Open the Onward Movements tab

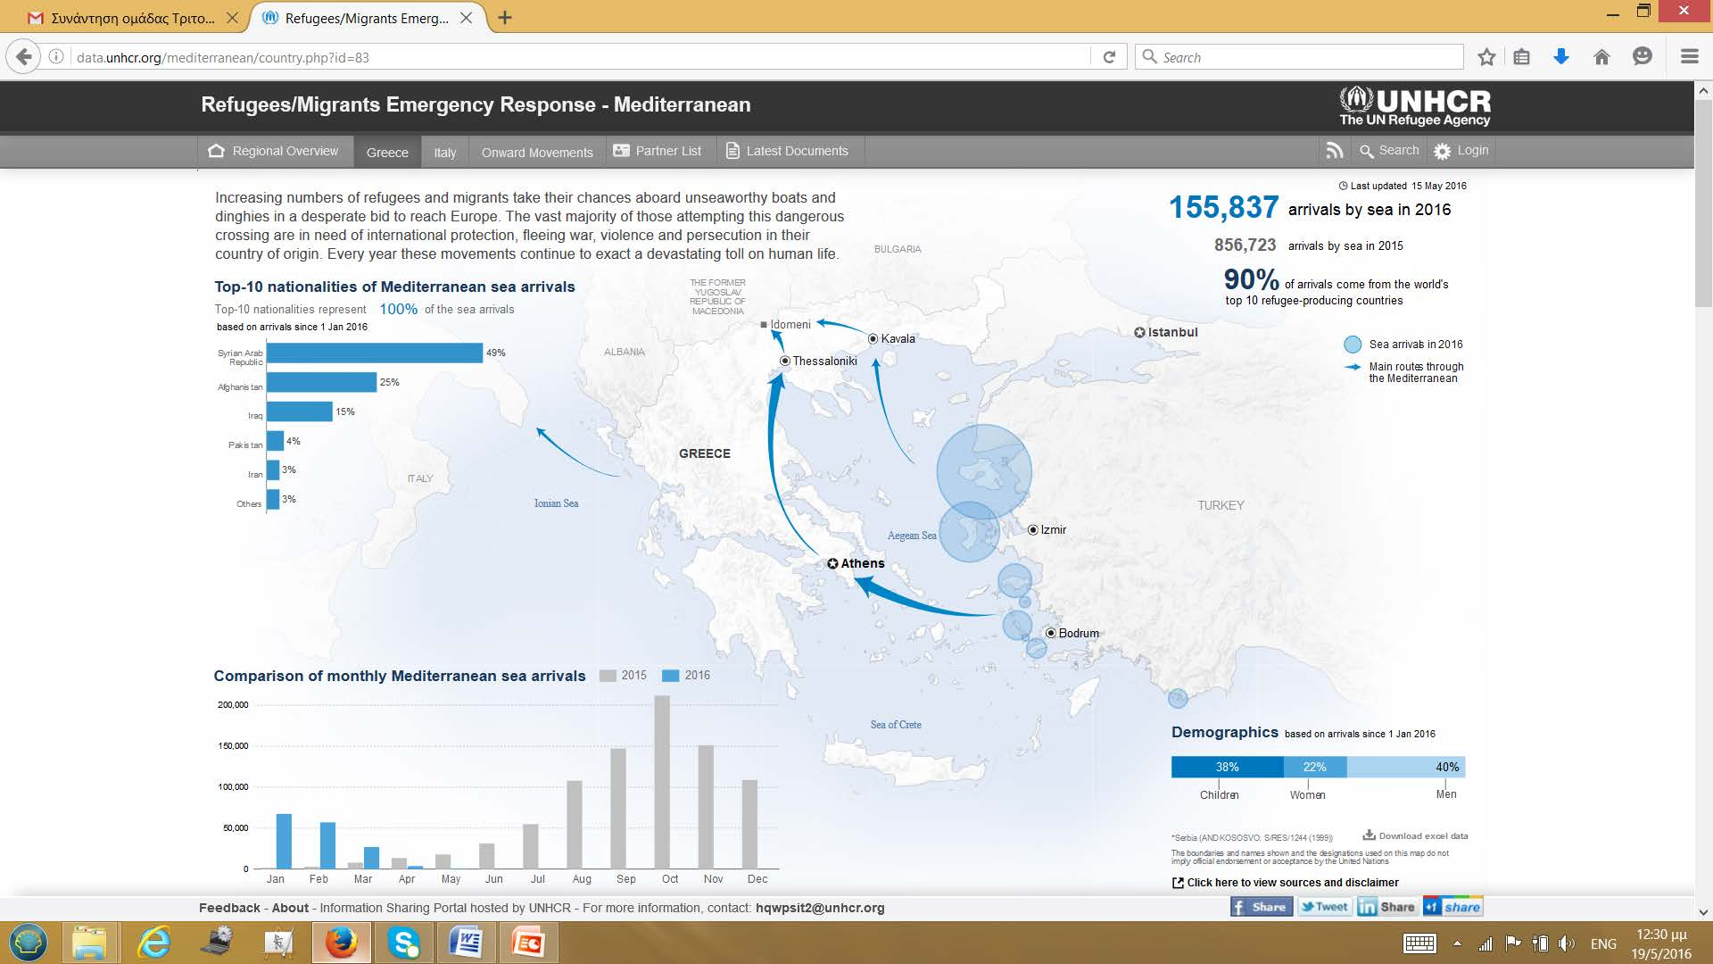point(537,152)
